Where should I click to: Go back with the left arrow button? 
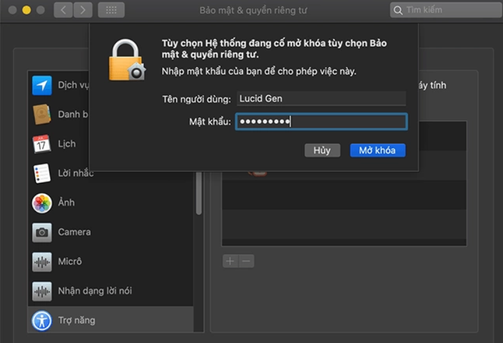[63, 10]
